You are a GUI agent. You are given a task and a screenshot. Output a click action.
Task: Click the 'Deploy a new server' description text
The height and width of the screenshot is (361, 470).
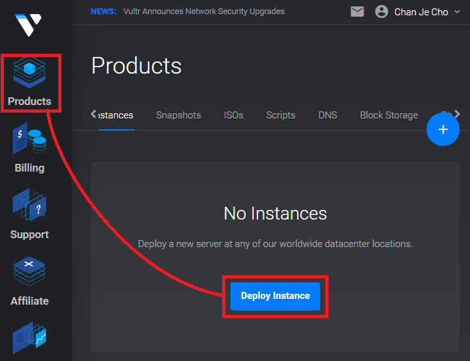point(275,244)
